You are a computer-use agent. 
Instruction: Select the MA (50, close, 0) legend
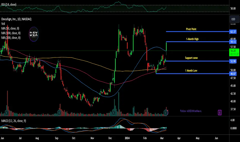tap(10, 28)
